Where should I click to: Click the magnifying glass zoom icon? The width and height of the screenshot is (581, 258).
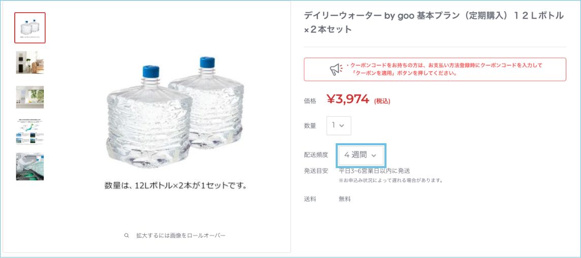click(126, 236)
